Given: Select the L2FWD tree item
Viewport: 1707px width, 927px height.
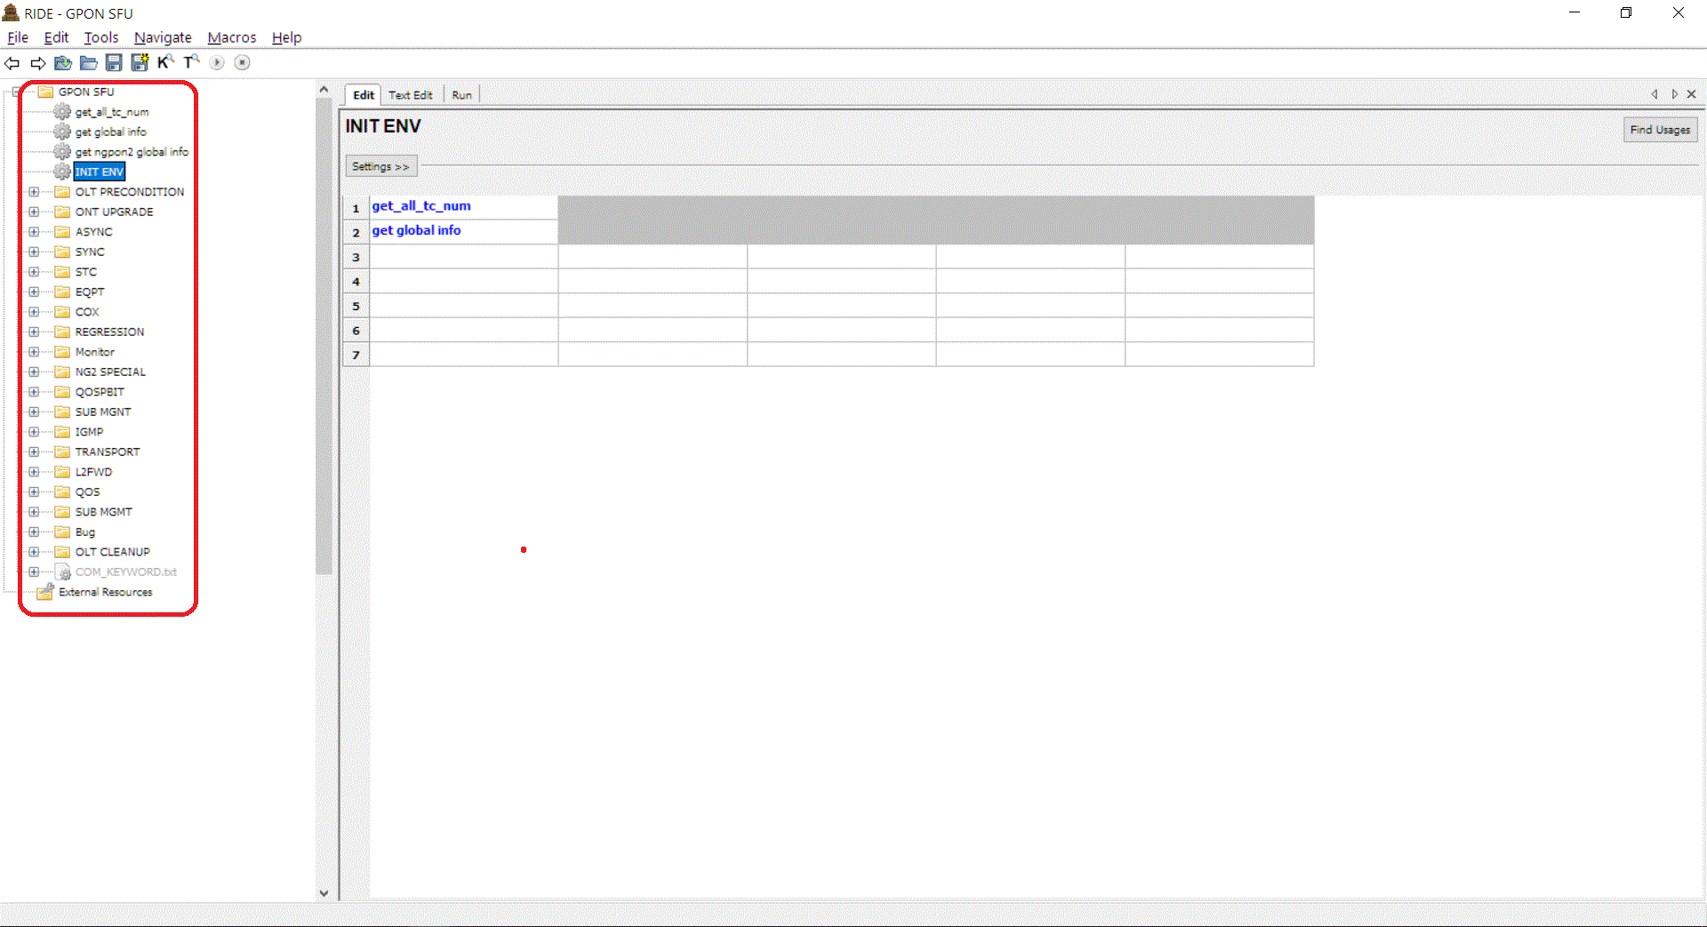Looking at the screenshot, I should 93,472.
